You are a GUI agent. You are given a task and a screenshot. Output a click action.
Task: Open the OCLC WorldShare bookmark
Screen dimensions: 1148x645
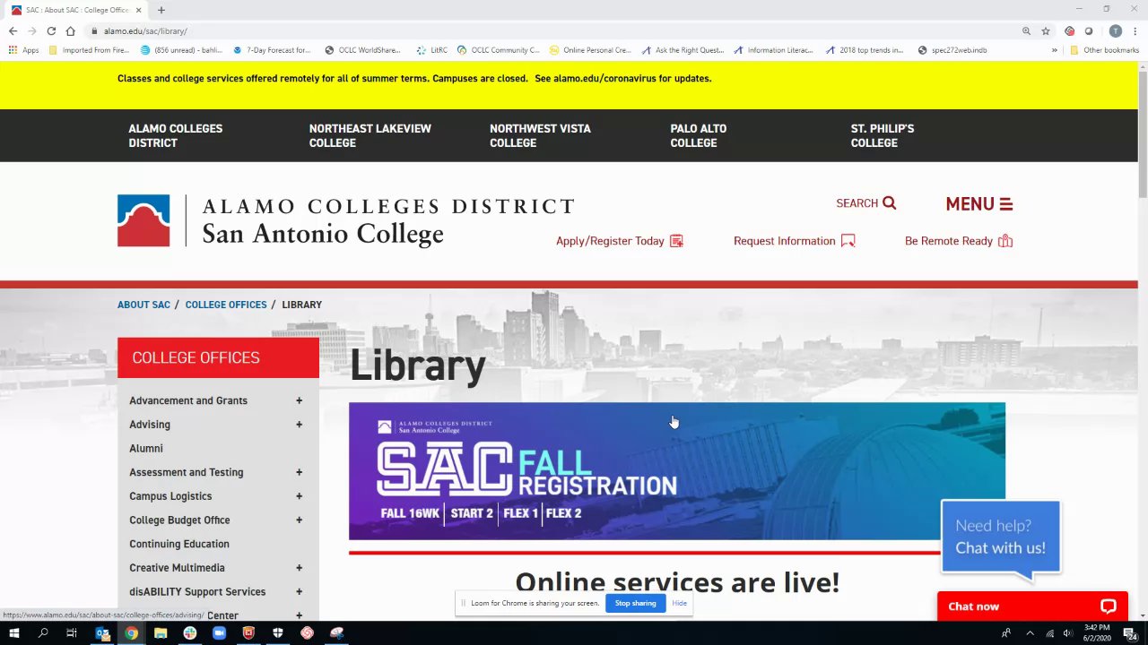point(363,50)
